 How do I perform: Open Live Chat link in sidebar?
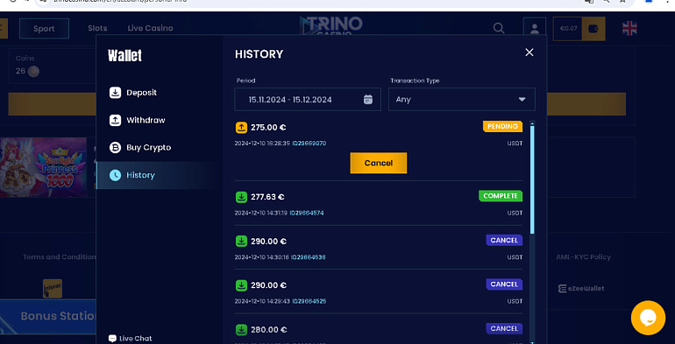(131, 339)
